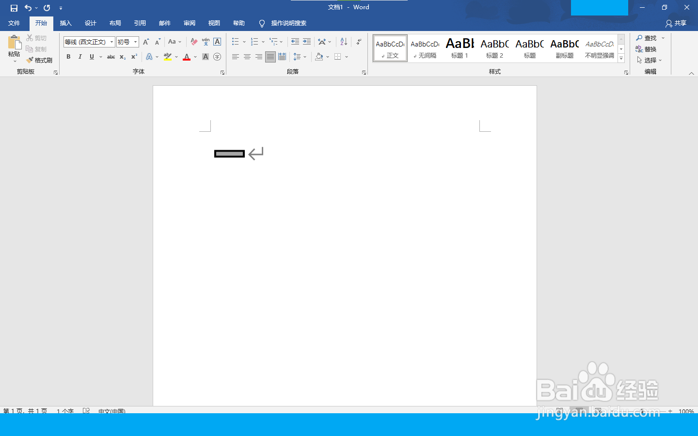
Task: Increase font size with A-up icon
Action: 146,42
